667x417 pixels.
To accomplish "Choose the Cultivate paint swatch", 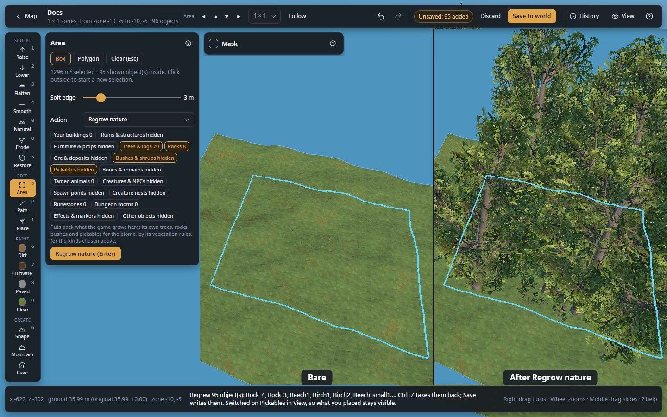I will (22, 269).
